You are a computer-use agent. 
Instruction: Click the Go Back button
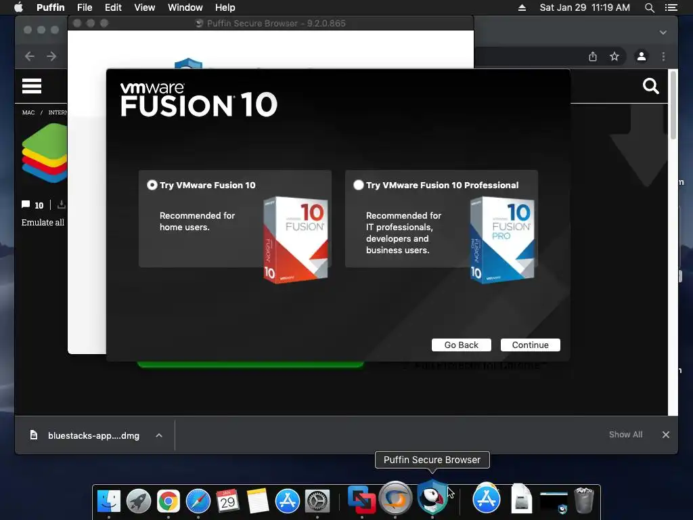coord(461,345)
